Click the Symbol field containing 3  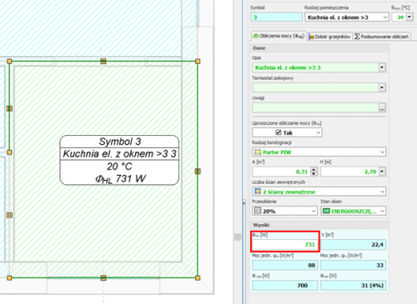click(276, 17)
